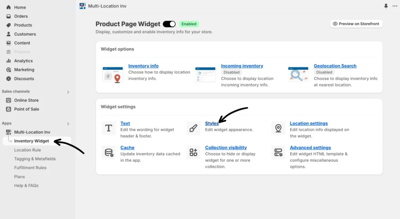Click the Online Store sales channel

(x=26, y=100)
